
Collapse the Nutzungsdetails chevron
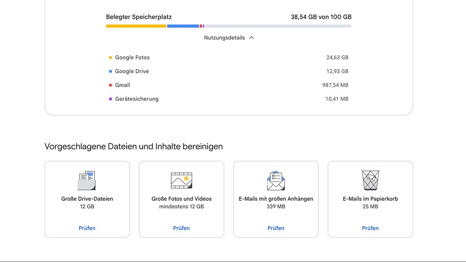click(251, 38)
